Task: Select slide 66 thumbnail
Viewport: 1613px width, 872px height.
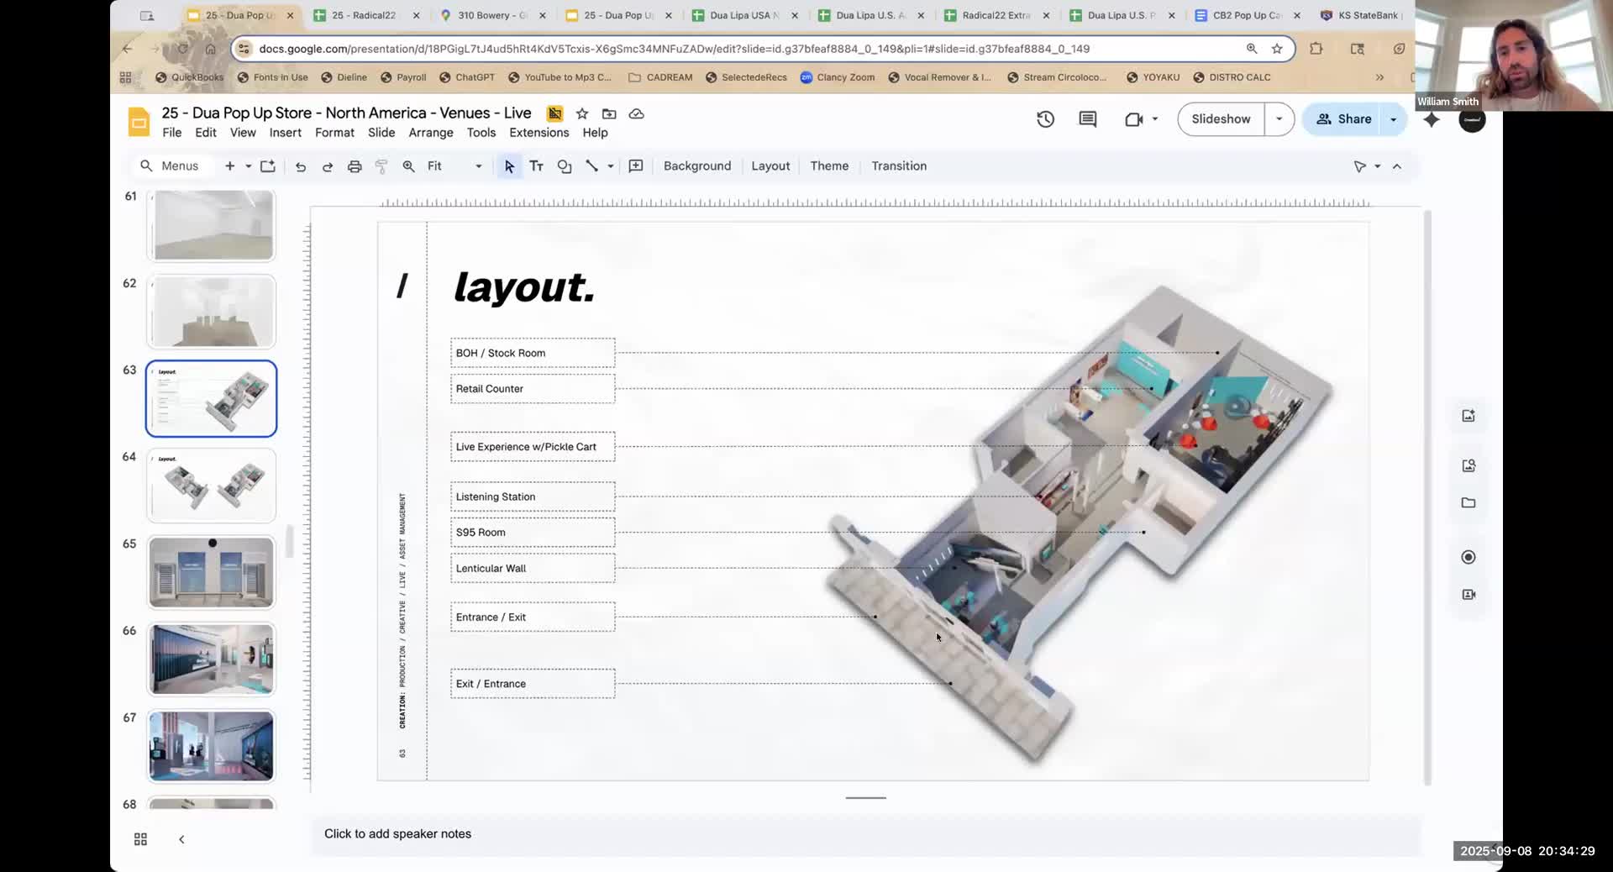Action: coord(212,659)
